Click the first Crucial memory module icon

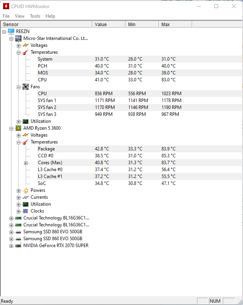18,218
